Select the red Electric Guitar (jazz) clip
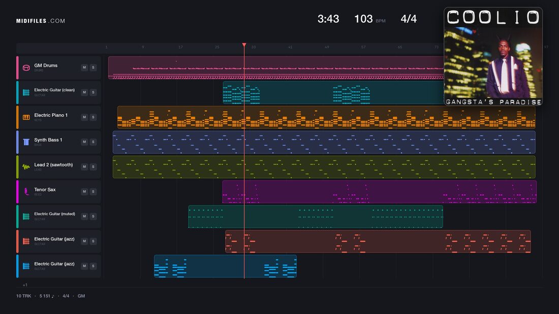Viewport: 559px width, 314px height. click(x=378, y=241)
